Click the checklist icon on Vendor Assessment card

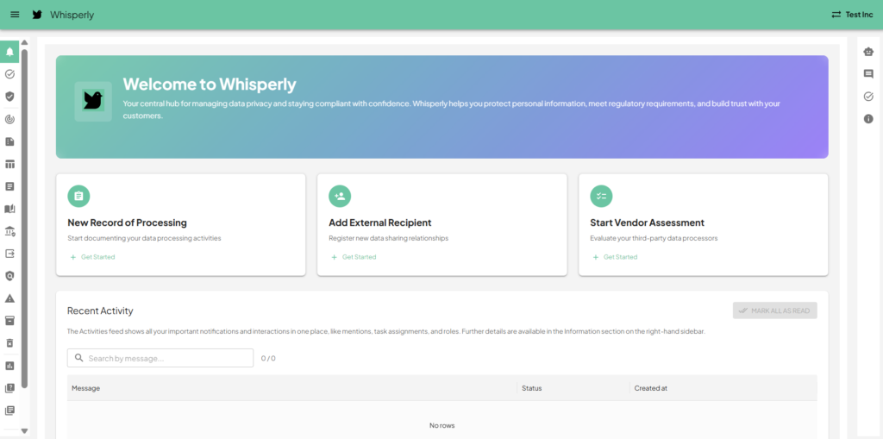(x=601, y=196)
